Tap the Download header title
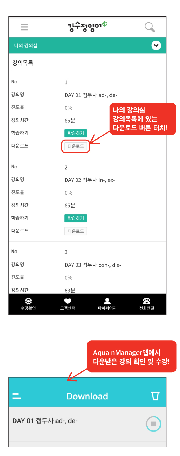The image size is (180, 456). click(x=87, y=396)
